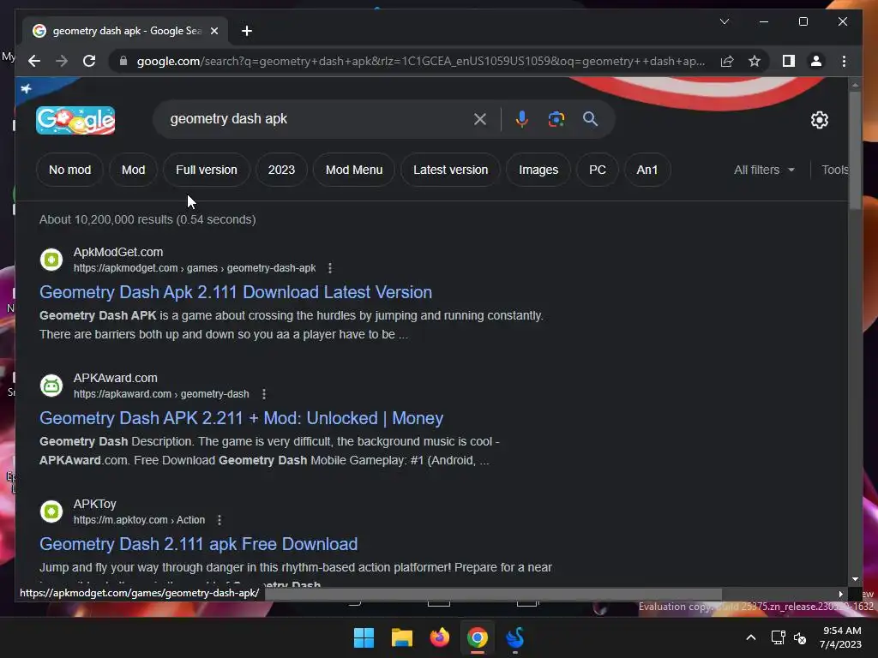This screenshot has width=878, height=658.
Task: Open search Tools
Action: tap(835, 170)
